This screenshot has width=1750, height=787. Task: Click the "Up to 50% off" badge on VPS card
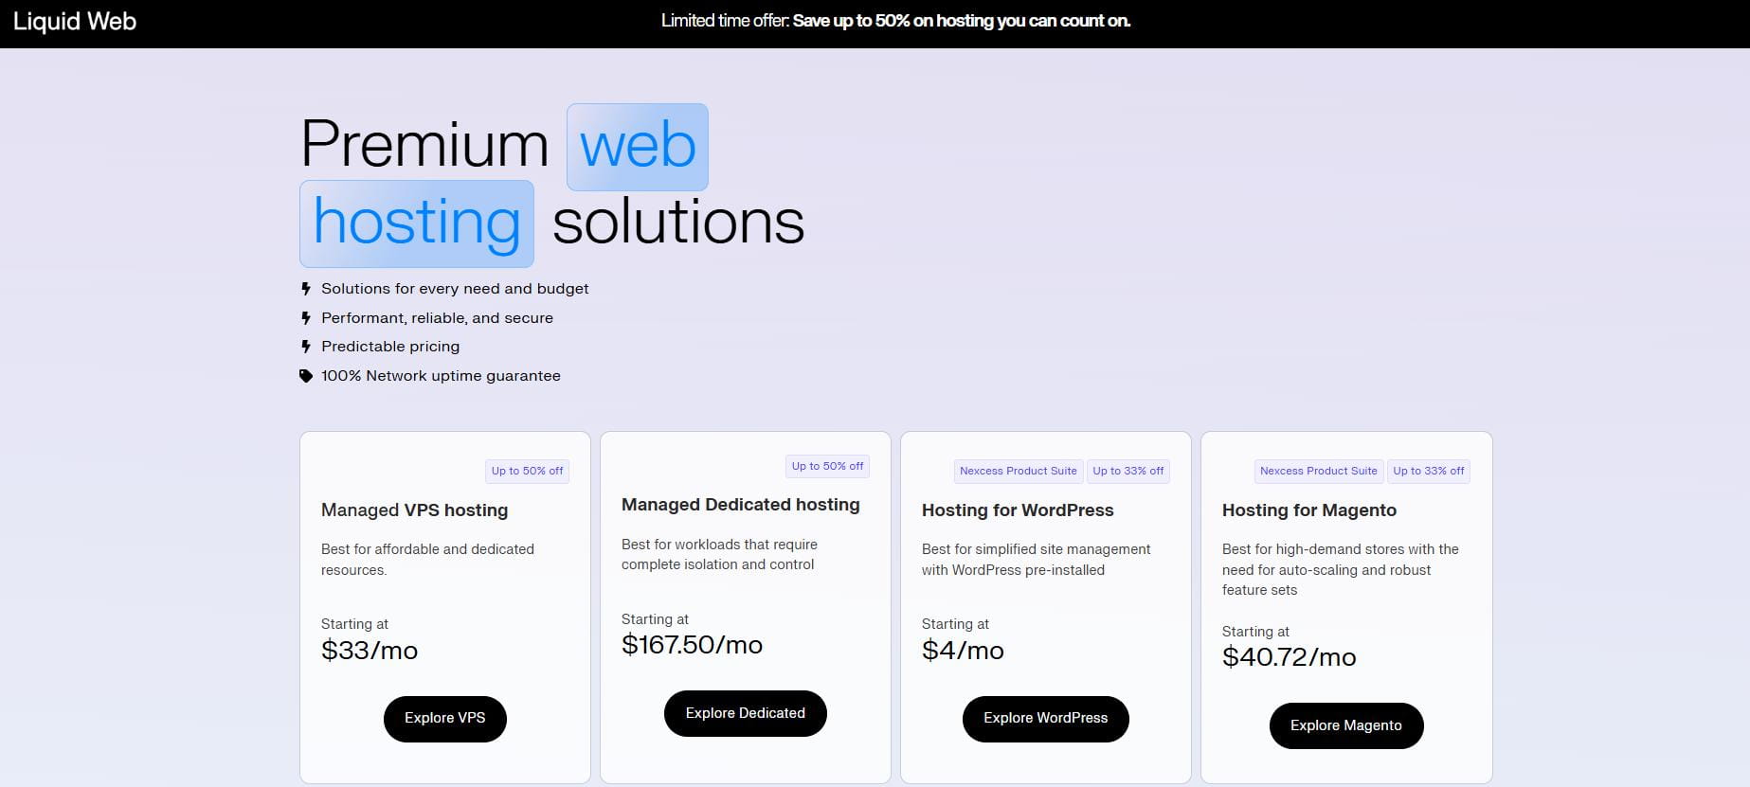point(527,471)
